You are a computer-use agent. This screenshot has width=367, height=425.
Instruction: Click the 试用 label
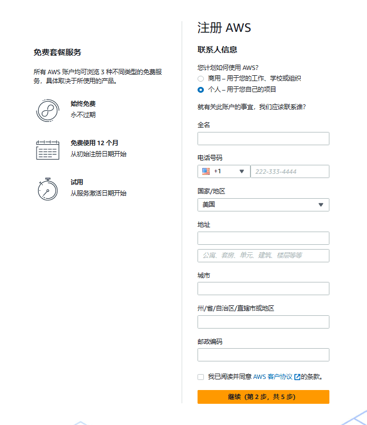tap(77, 182)
